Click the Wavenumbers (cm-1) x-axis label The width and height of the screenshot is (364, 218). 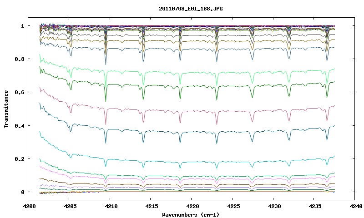[x=191, y=215]
